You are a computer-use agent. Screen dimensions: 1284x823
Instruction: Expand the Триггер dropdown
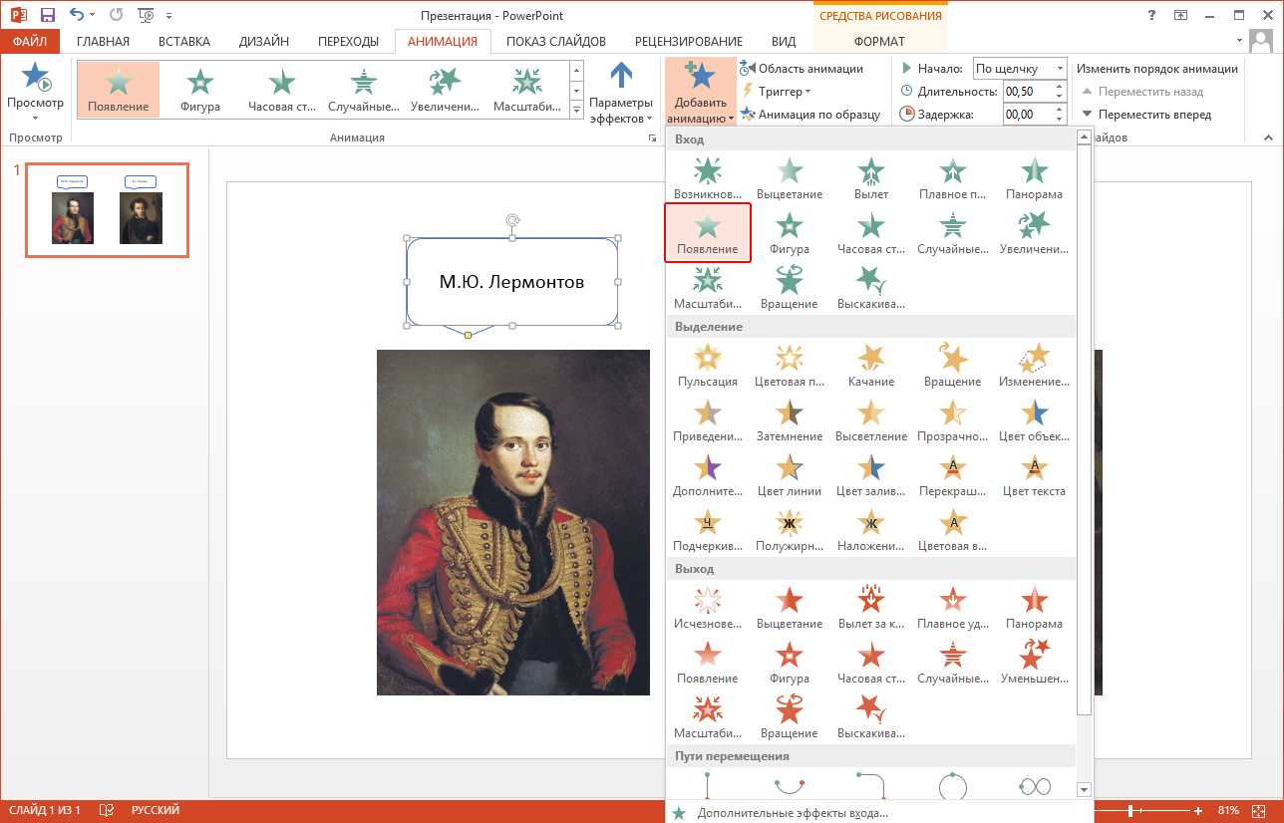(784, 92)
